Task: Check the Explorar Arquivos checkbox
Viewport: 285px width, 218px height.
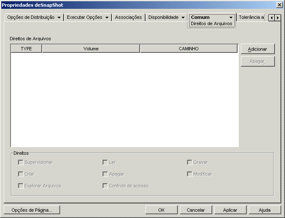Action: (x=21, y=186)
